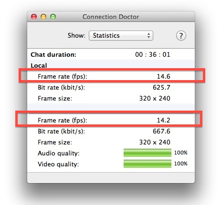Click the Audio quality 100% label
Image resolution: width=222 pixels, height=205 pixels.
tap(180, 153)
